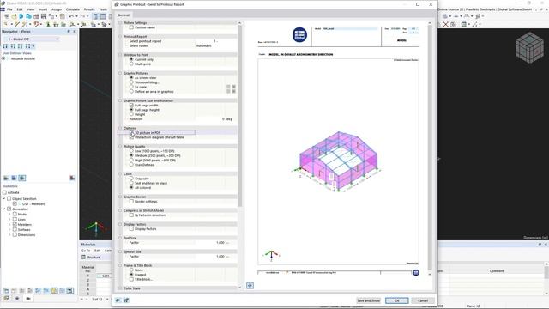The width and height of the screenshot is (549, 309).
Task: Click preview refresh icon below preview
Action: pos(250,286)
